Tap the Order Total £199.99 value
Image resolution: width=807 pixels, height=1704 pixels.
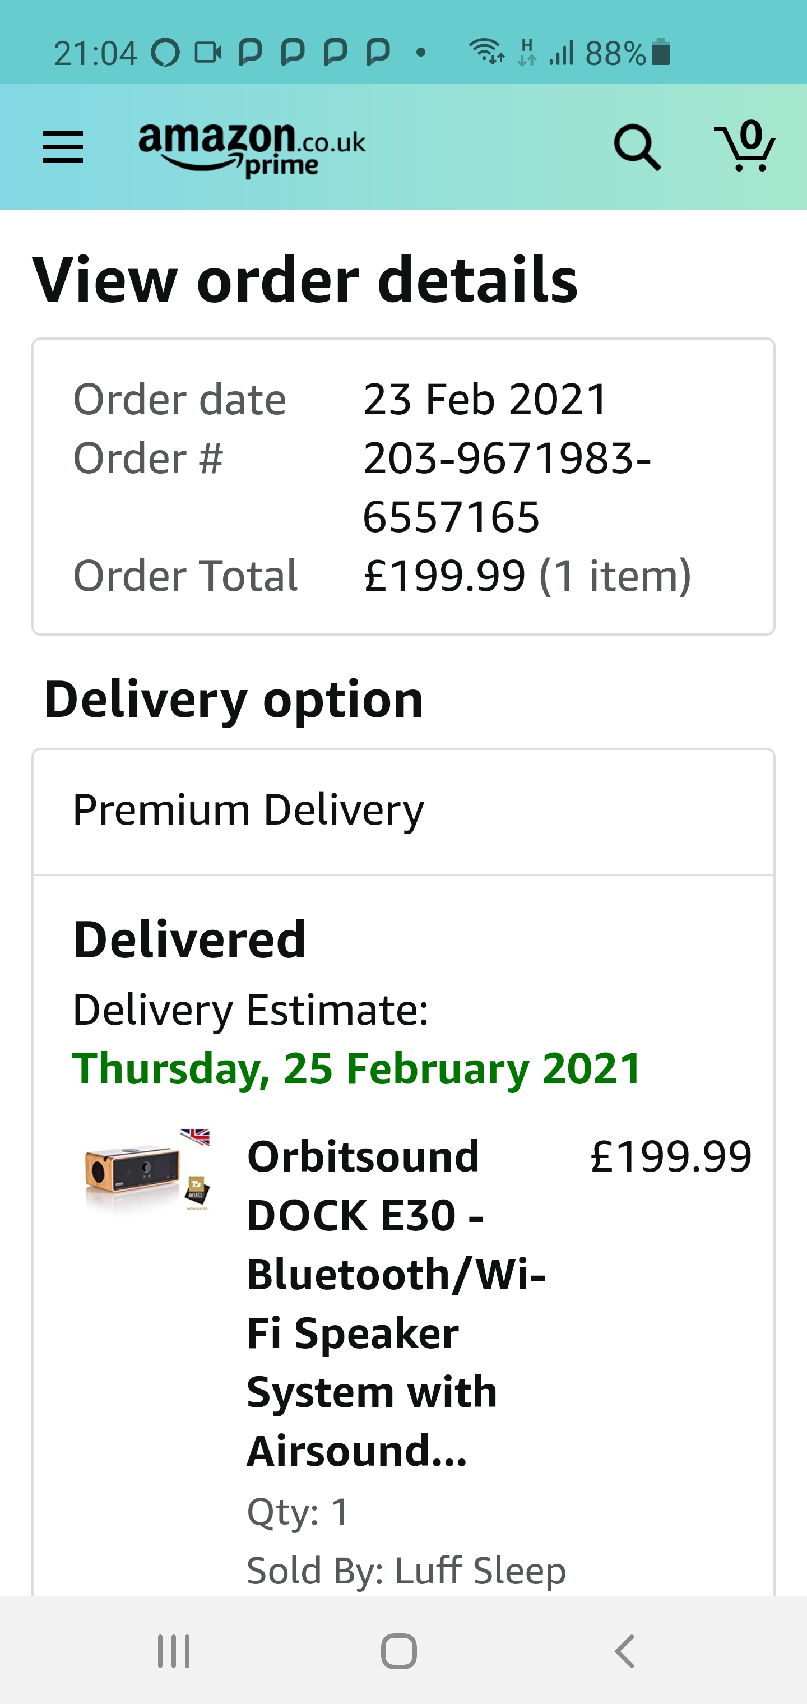(x=444, y=575)
